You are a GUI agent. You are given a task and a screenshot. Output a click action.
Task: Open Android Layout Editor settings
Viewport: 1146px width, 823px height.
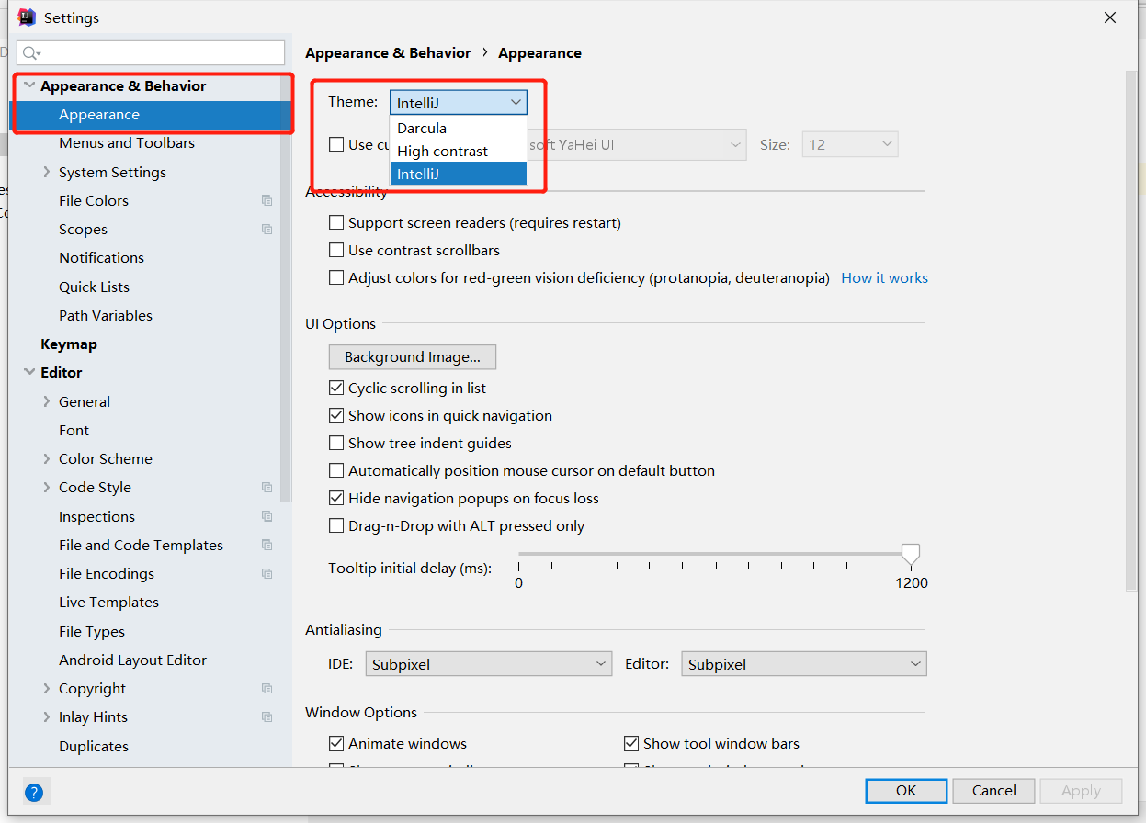(x=132, y=660)
